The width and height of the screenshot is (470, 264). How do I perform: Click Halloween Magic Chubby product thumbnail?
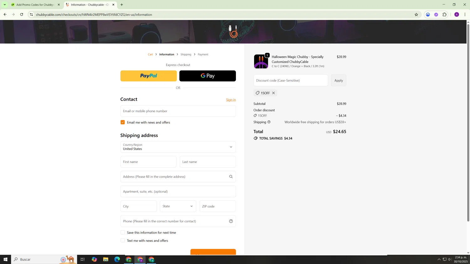pos(261,61)
